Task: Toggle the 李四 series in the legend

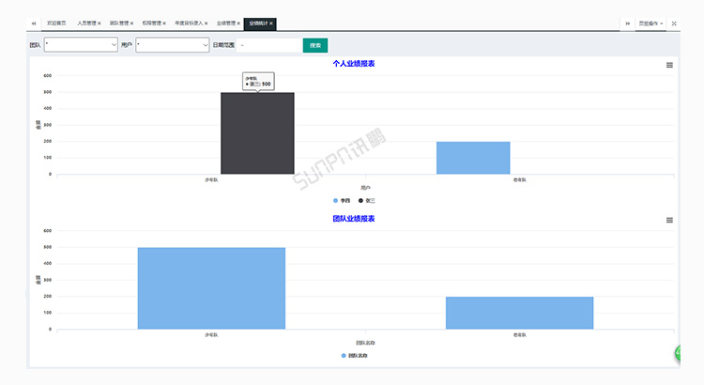Action: tap(341, 200)
